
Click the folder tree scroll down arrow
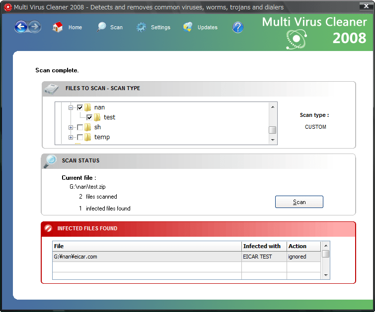[x=273, y=140]
